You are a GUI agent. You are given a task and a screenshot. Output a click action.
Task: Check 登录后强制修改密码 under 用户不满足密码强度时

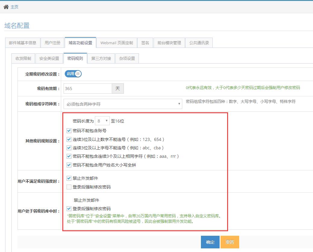(x=69, y=187)
